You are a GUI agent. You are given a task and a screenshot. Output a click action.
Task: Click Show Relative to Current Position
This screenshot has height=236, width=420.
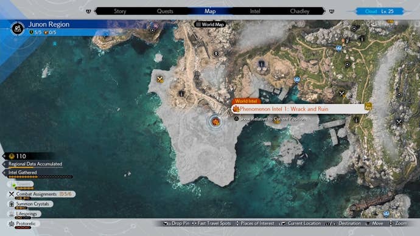[273, 119]
